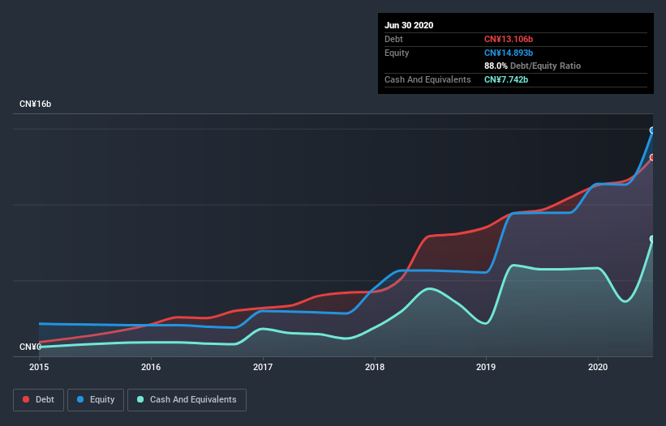This screenshot has height=426, width=666.
Task: Toggle the Equity legend button
Action: tap(96, 400)
